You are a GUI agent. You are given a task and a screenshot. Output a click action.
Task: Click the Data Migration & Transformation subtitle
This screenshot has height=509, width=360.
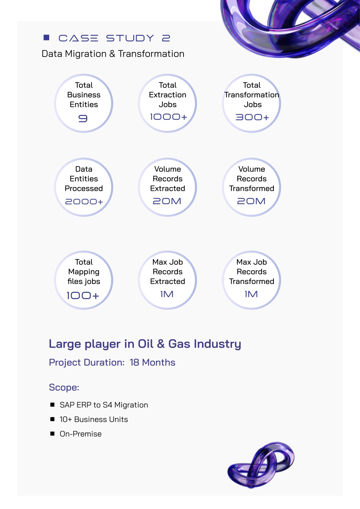[x=113, y=54]
